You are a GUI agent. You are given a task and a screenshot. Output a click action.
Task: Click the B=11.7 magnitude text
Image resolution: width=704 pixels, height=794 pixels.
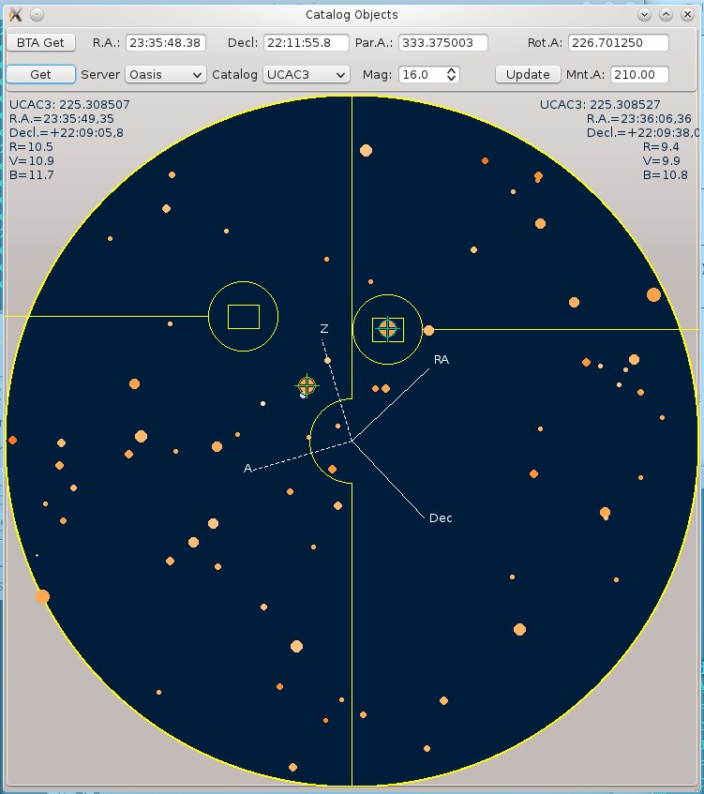[x=31, y=175]
